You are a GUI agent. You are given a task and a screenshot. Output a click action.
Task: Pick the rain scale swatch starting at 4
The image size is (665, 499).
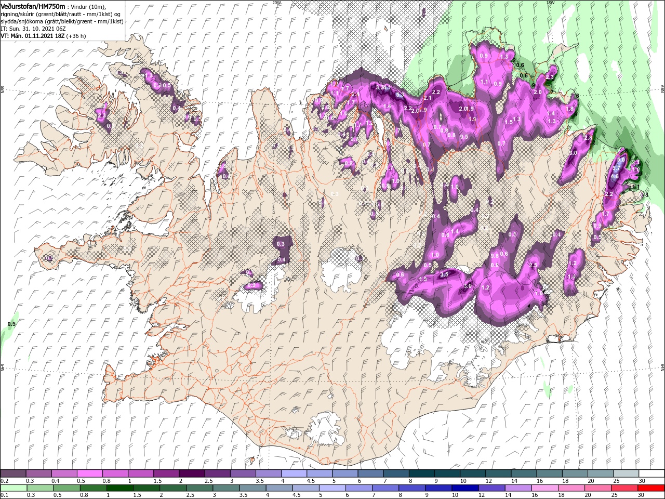click(280, 488)
